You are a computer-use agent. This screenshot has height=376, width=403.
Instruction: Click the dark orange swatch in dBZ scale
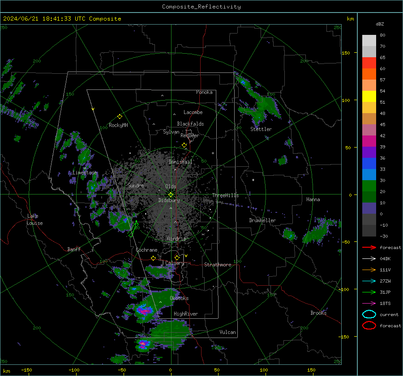pos(369,74)
